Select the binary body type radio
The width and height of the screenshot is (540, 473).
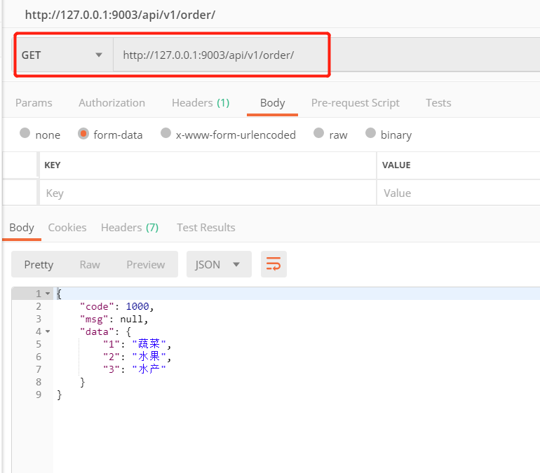click(370, 133)
